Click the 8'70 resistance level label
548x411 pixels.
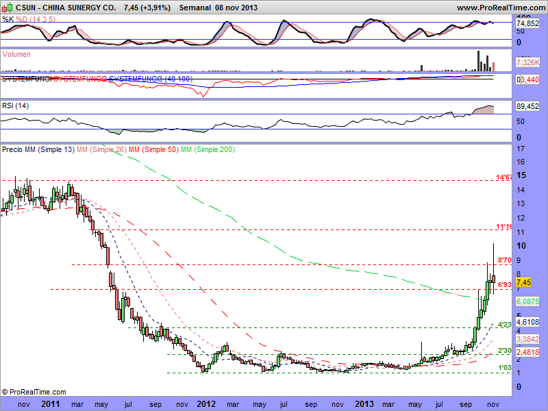[x=505, y=260]
